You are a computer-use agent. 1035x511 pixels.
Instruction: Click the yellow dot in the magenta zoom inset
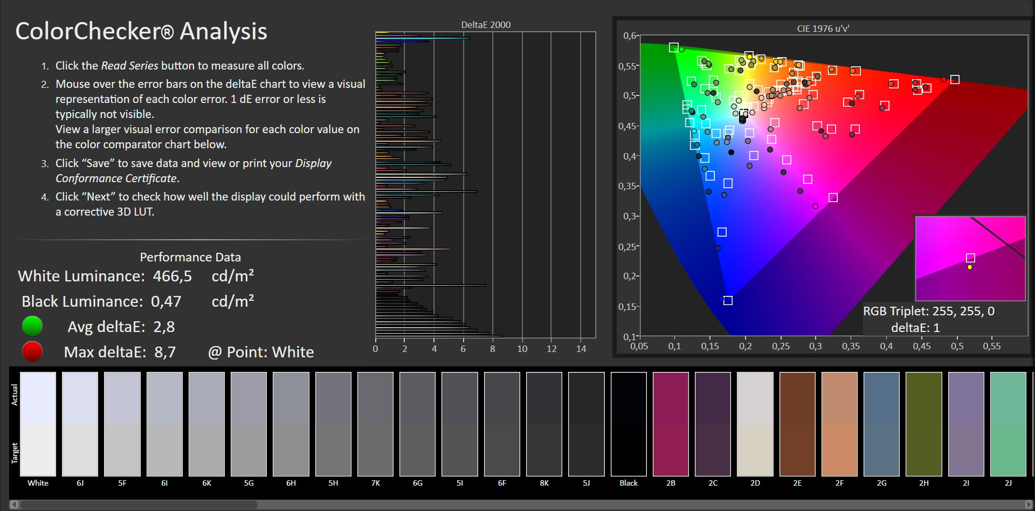(x=970, y=267)
